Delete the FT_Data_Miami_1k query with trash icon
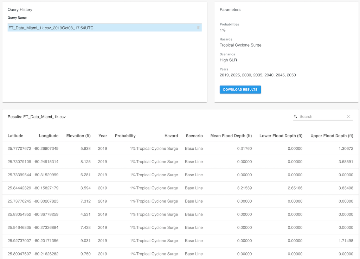360x259 pixels. 198,28
